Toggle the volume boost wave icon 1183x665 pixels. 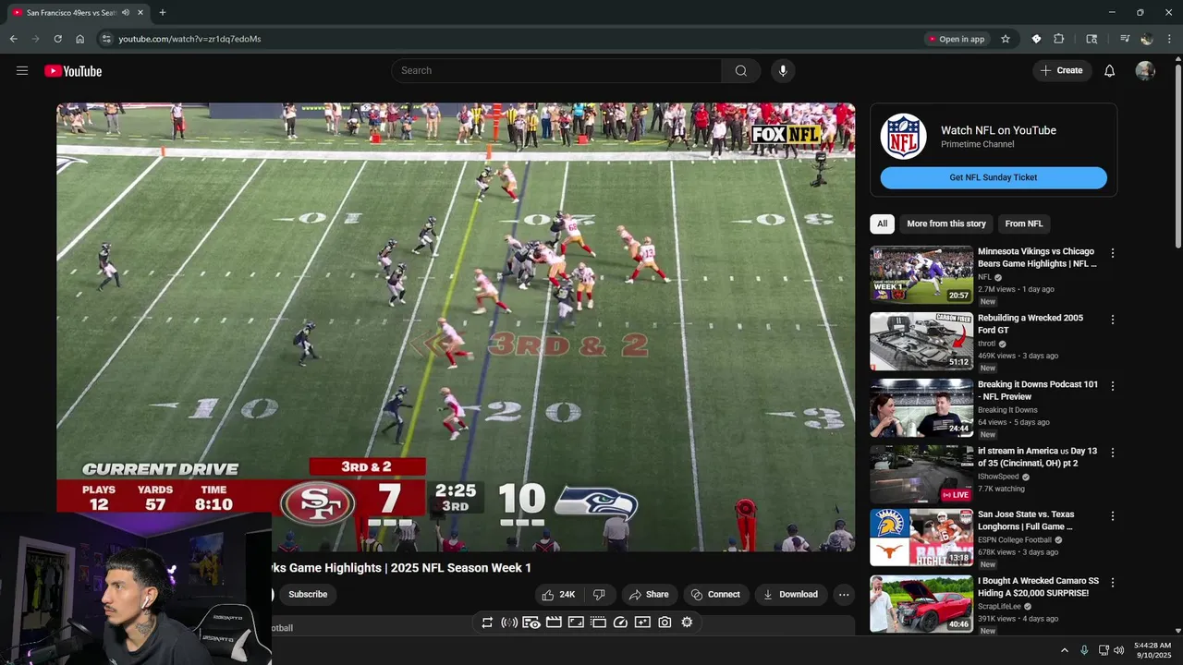pyautogui.click(x=509, y=623)
